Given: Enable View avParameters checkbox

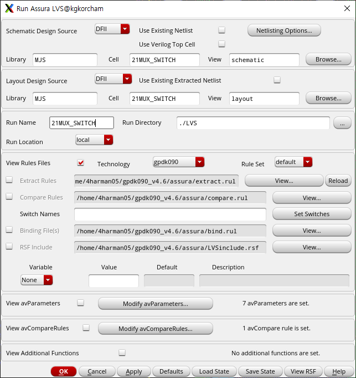Looking at the screenshot, I should coord(81,303).
